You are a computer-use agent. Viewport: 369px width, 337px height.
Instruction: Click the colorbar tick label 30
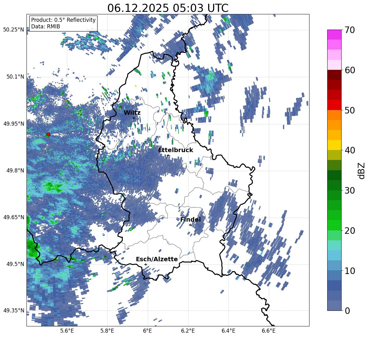click(350, 190)
